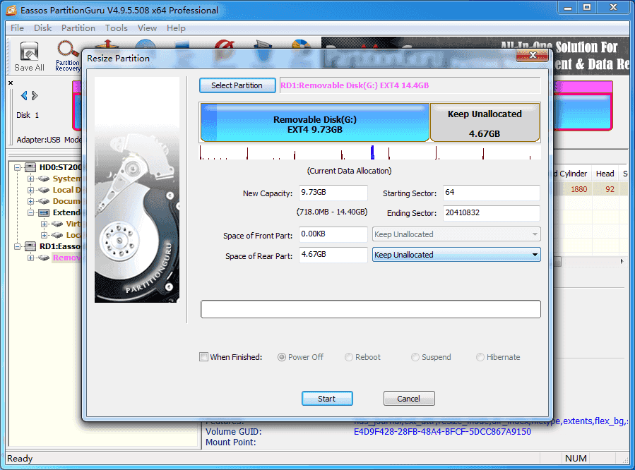
Task: Click the Removable Disk(G:) EXT4 partition block
Action: click(x=314, y=122)
